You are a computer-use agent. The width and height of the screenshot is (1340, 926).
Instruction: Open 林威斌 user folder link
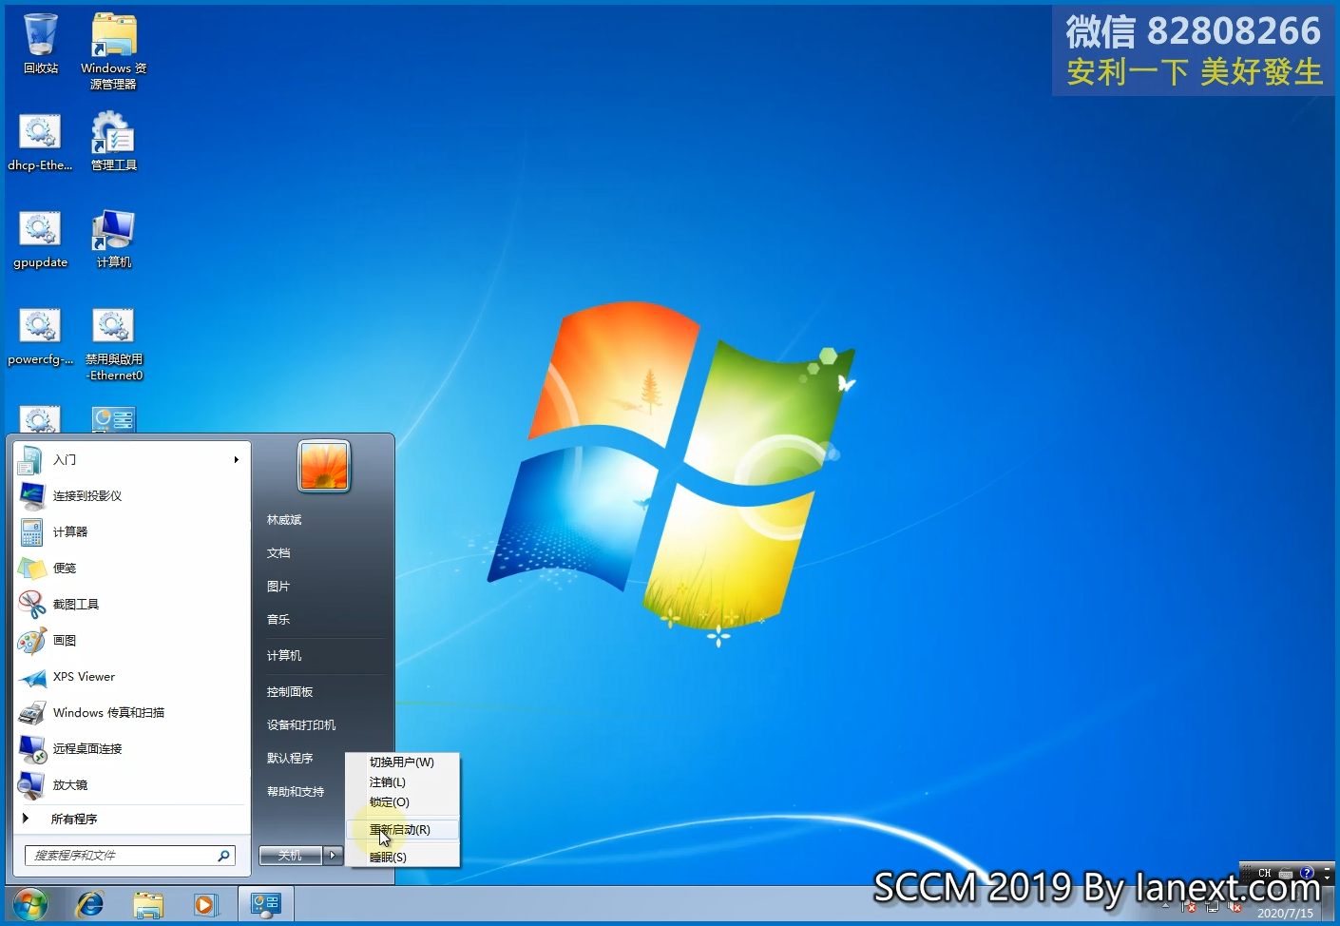tap(284, 520)
